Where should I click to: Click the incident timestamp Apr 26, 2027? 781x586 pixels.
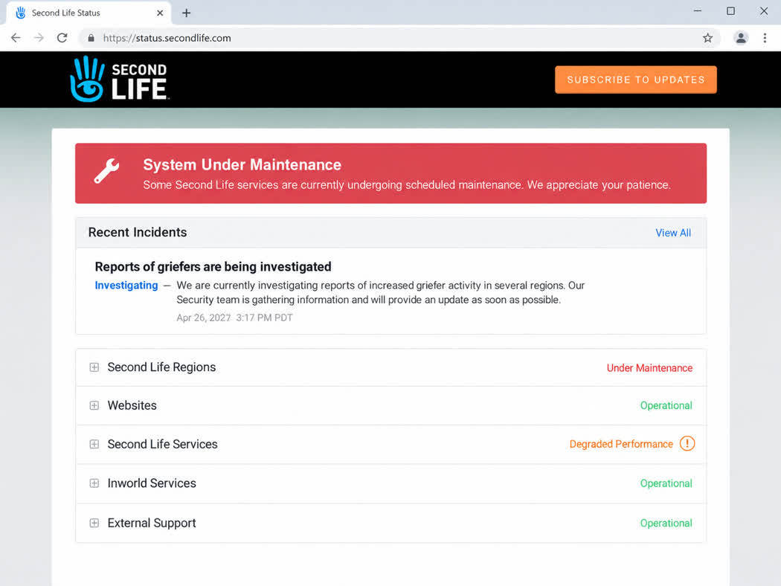click(x=234, y=318)
